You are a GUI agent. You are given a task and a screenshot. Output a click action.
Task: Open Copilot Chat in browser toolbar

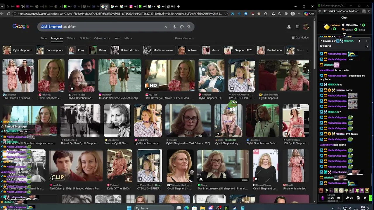[309, 14]
